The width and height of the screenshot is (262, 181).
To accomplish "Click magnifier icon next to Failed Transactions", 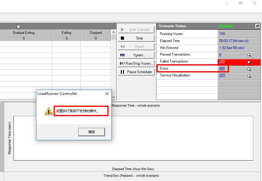I will coord(249,62).
